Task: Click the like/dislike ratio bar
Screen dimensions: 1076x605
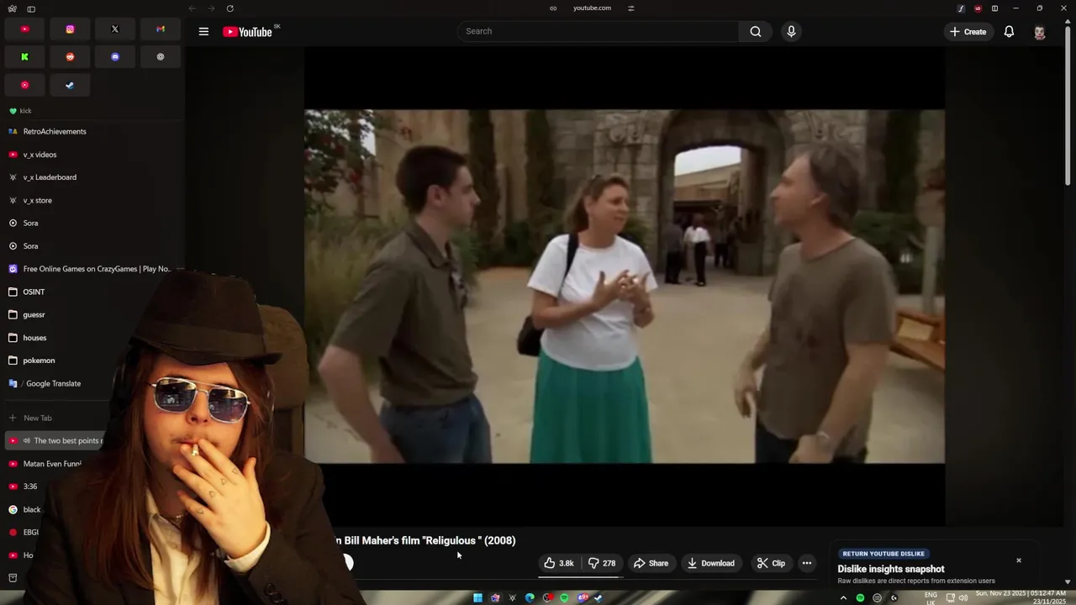Action: 580,576
